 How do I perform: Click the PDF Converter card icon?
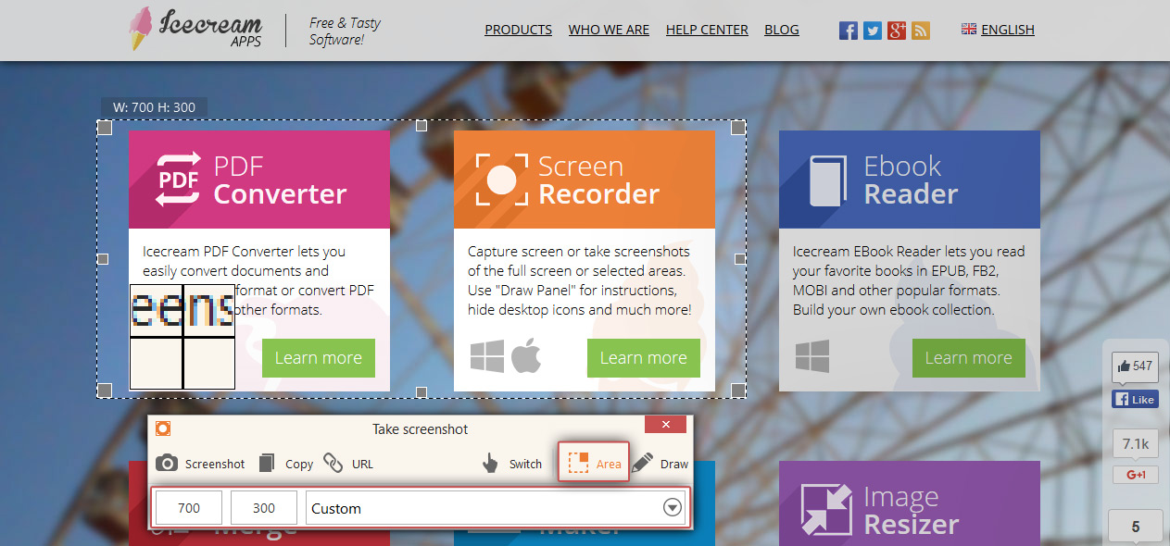pyautogui.click(x=179, y=179)
